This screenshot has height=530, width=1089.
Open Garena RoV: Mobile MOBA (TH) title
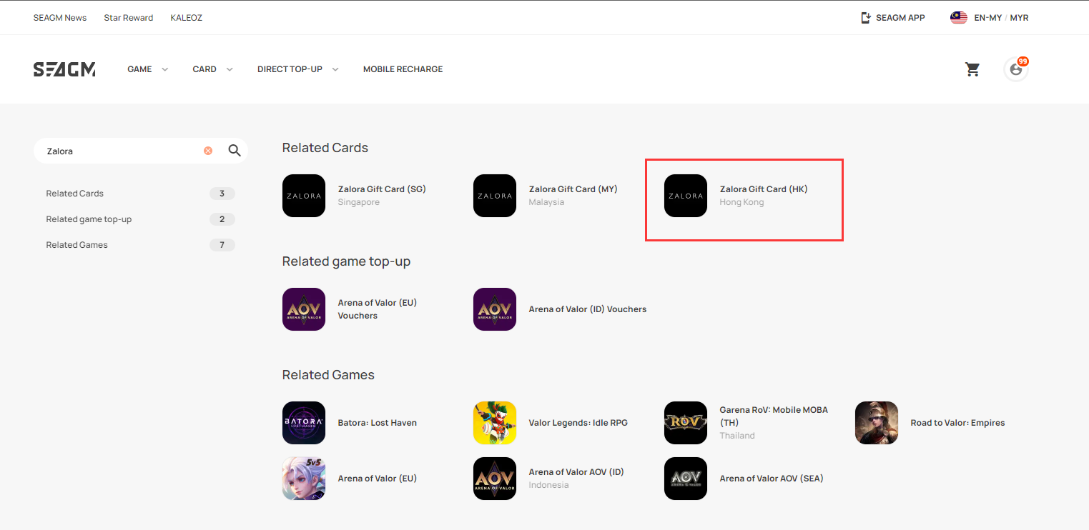pos(774,416)
